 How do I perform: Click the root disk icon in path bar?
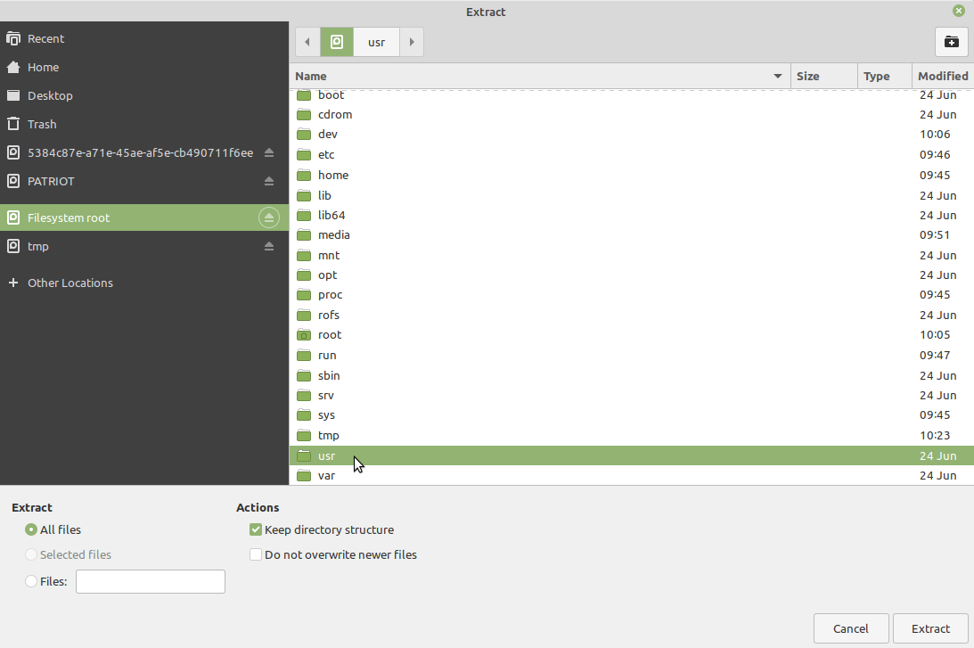[337, 42]
